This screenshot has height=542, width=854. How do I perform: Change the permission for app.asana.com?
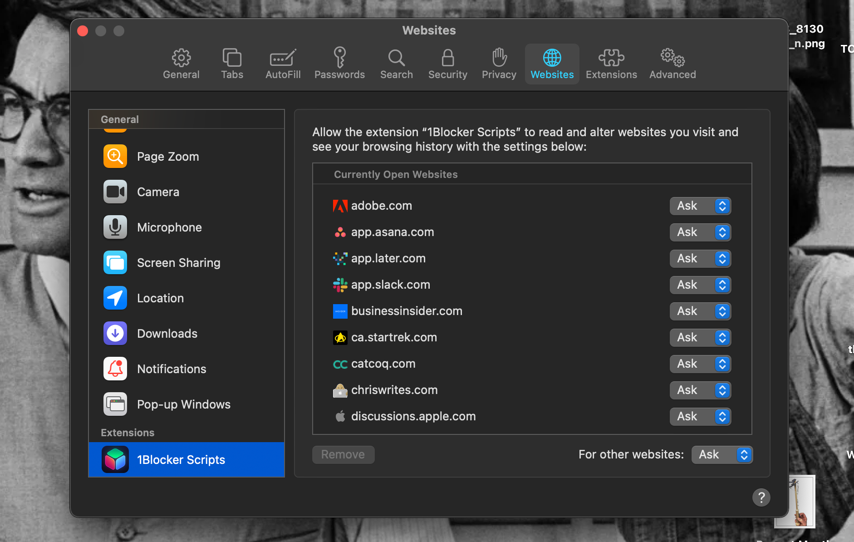coord(700,232)
